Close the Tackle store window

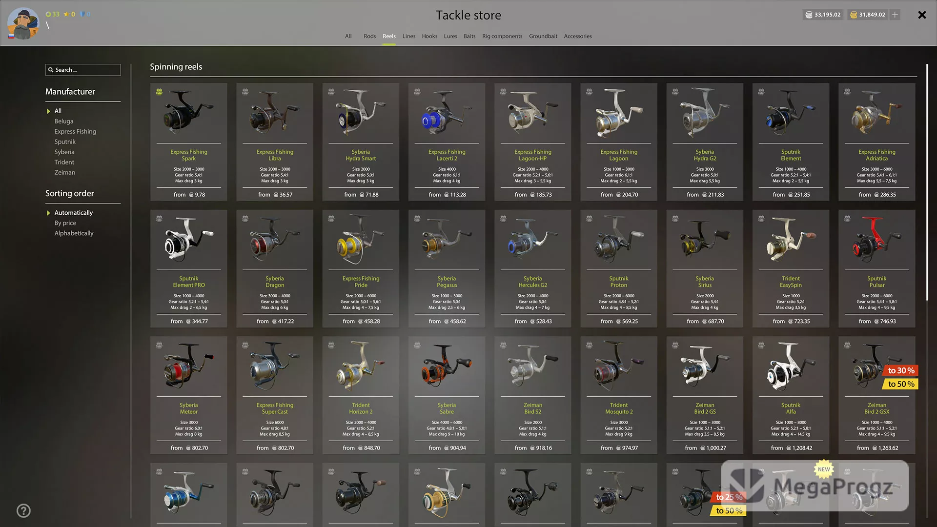[922, 15]
